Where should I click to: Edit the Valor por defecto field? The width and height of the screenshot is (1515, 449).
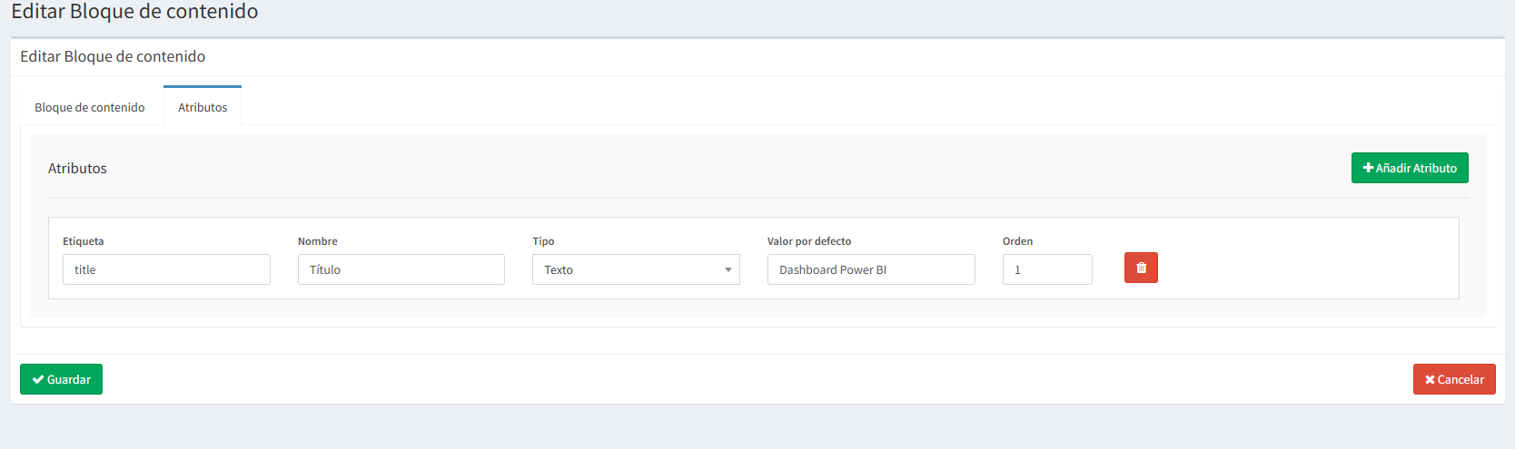tap(871, 269)
